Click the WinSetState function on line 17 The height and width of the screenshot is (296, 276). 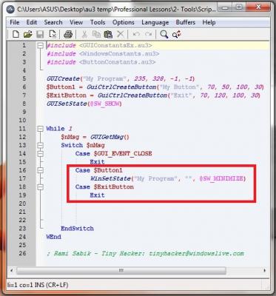coord(110,178)
